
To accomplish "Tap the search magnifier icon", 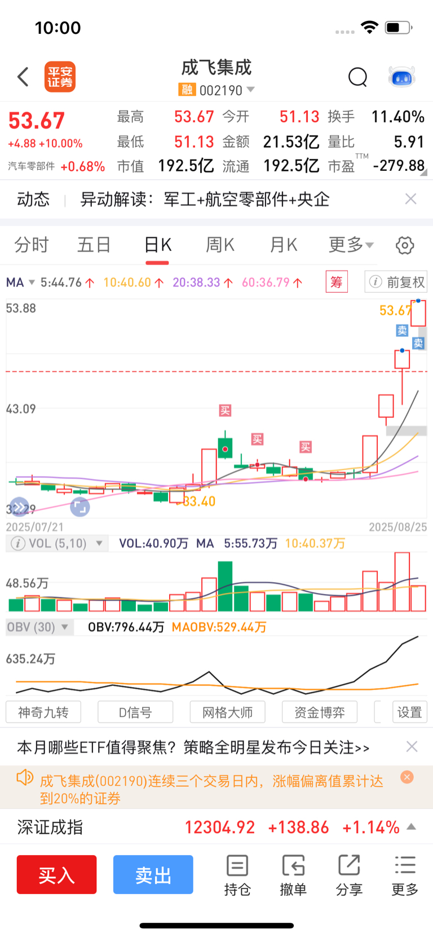I will tap(357, 77).
